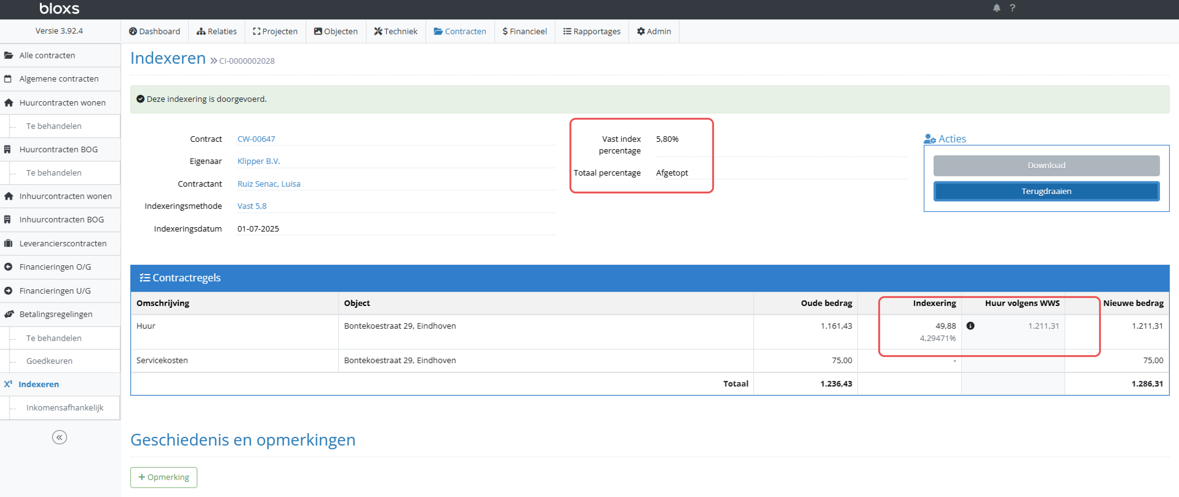Open Algemene contracten in the sidebar

(60, 79)
